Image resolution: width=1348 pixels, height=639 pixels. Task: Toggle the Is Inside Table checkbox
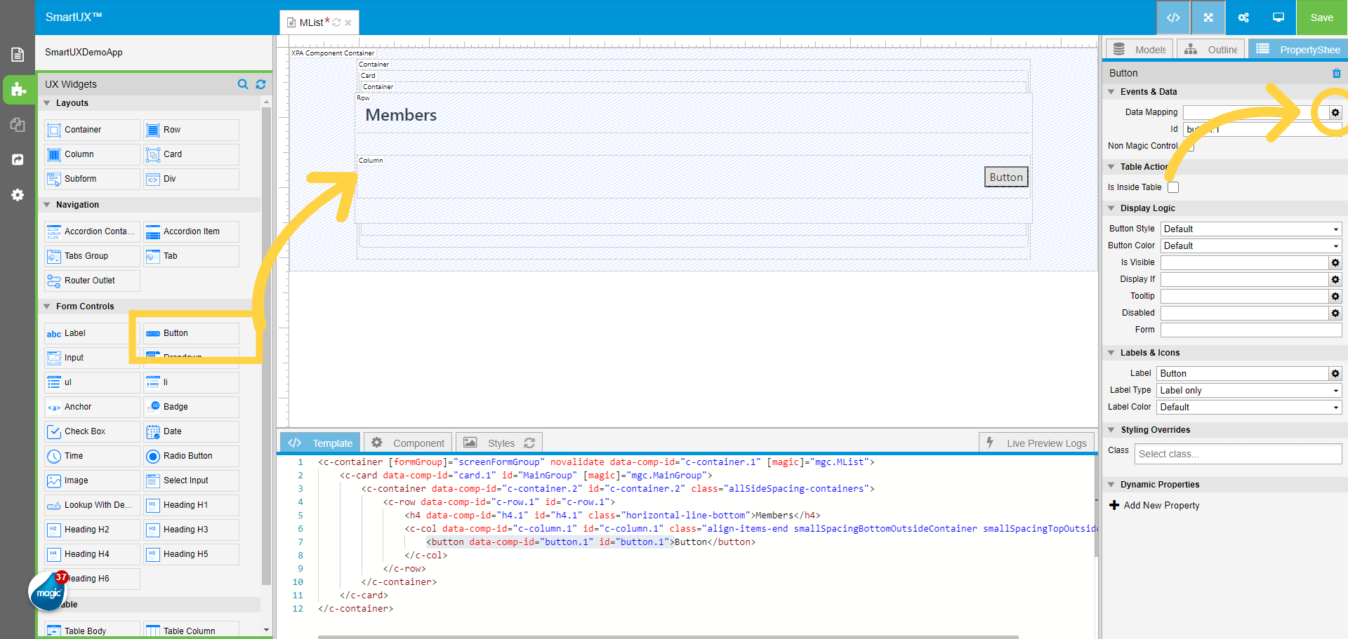click(1172, 187)
